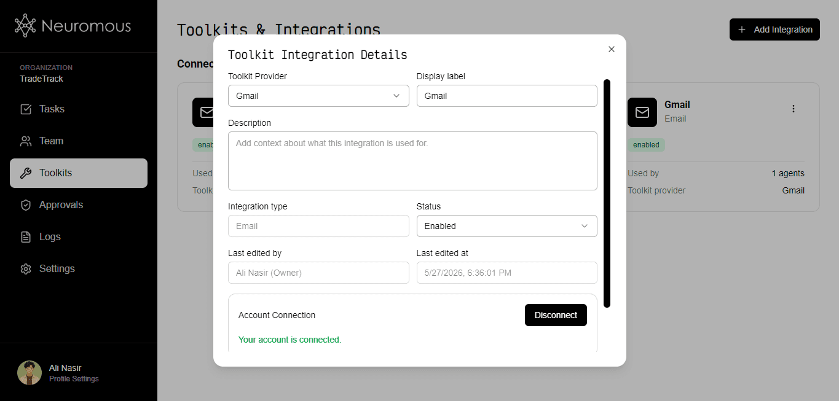Click the Add Integration button
Screen dimensions: 839x401
click(x=774, y=29)
